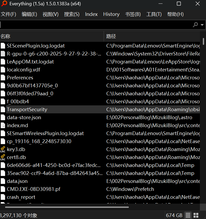Open the search options dropdown arrow

pyautogui.click(x=202, y=25)
